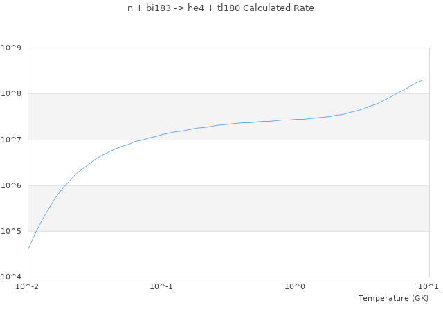Click the 10^0 x-axis label

coord(296,286)
